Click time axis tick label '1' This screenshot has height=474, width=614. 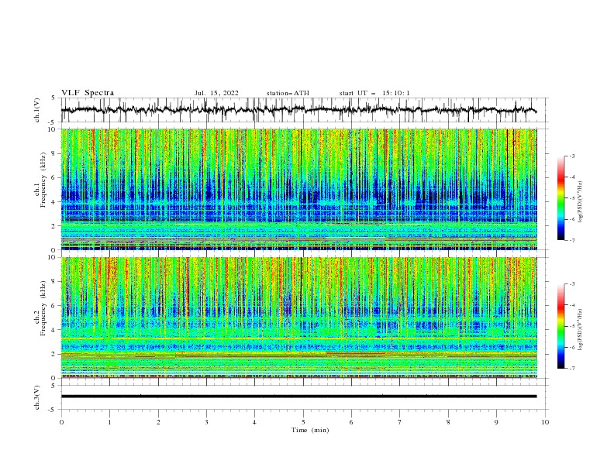point(109,422)
